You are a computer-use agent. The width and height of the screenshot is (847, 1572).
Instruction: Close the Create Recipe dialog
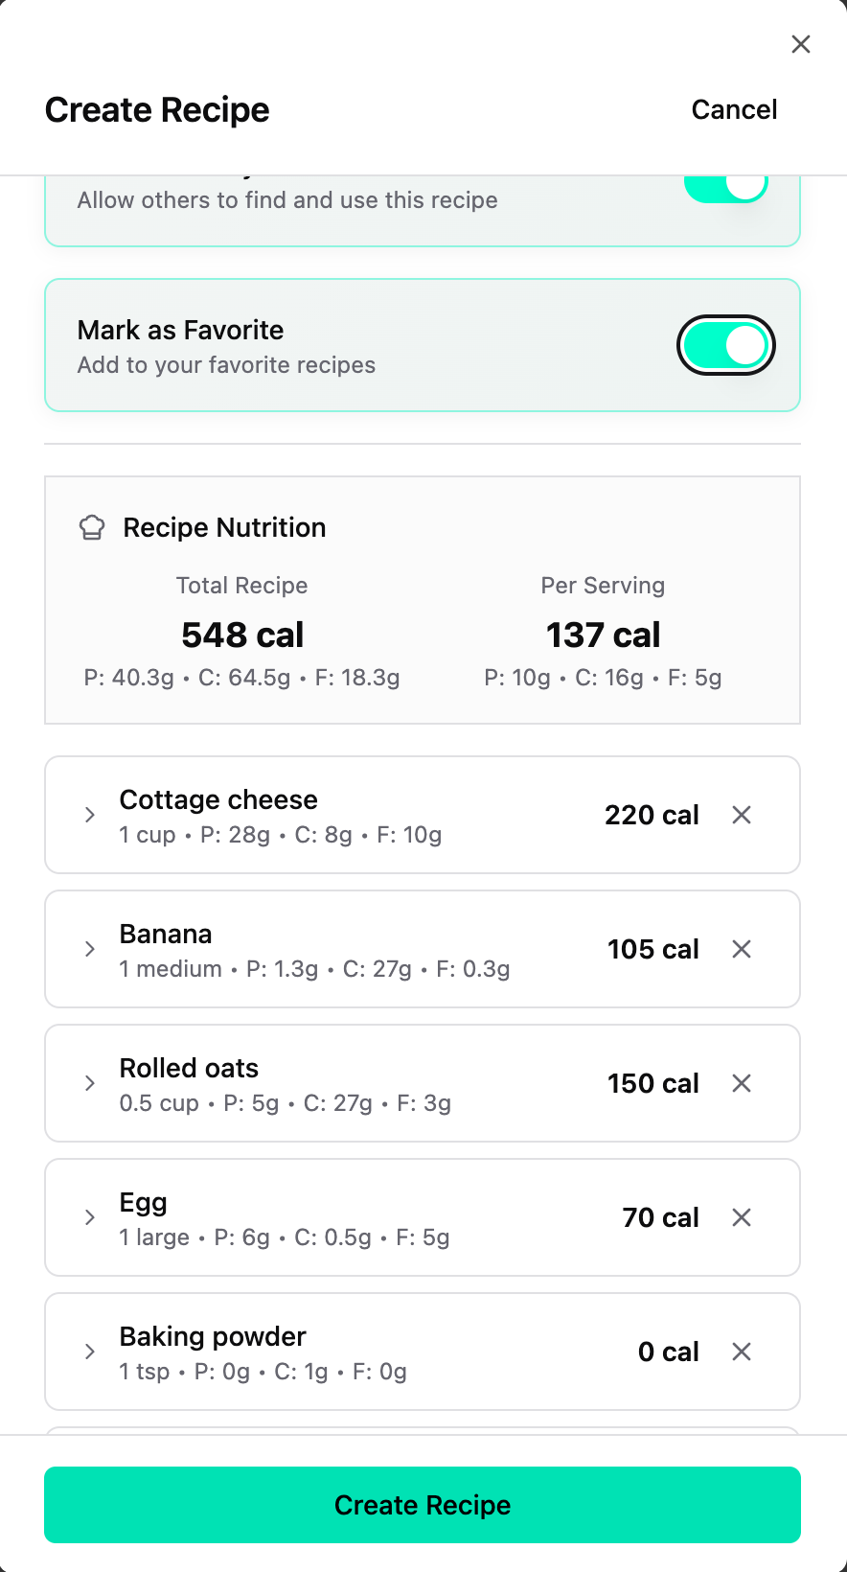[x=801, y=44]
